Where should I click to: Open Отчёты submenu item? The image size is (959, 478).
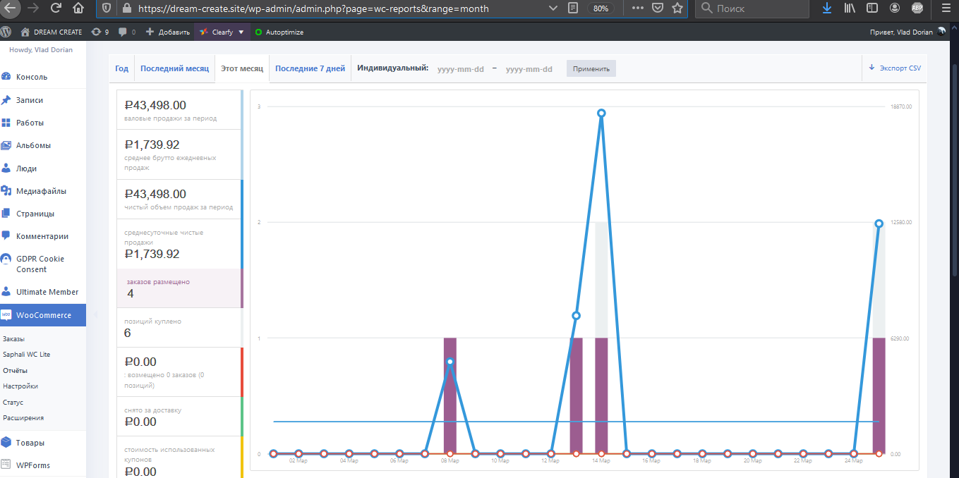(15, 371)
